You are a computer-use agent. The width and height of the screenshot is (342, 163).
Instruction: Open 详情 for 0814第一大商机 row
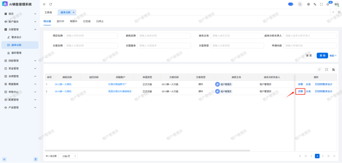click(300, 92)
